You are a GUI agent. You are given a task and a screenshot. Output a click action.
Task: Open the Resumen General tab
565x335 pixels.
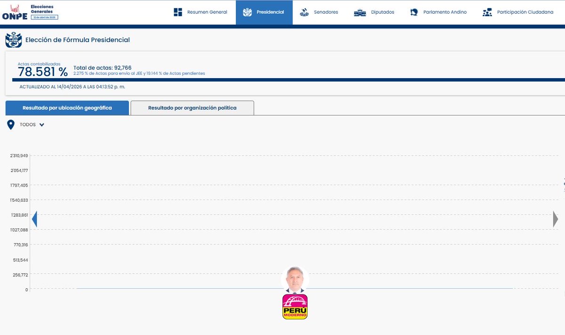pyautogui.click(x=201, y=12)
